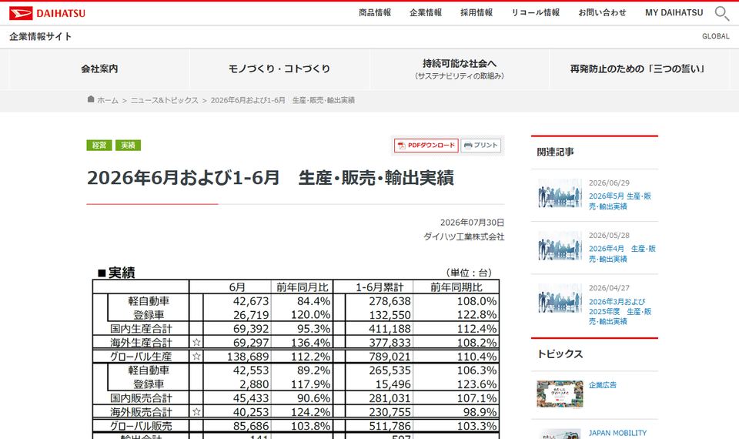Click the 136.4% cell
The height and width of the screenshot is (439, 739).
(x=310, y=342)
